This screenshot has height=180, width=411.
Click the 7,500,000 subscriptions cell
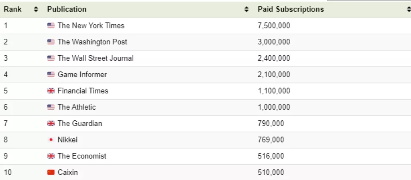click(274, 26)
